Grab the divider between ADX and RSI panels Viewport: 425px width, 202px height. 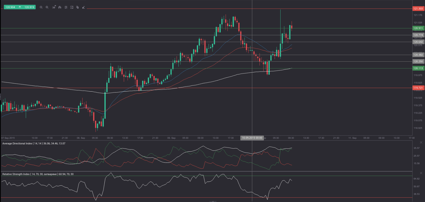coord(206,171)
